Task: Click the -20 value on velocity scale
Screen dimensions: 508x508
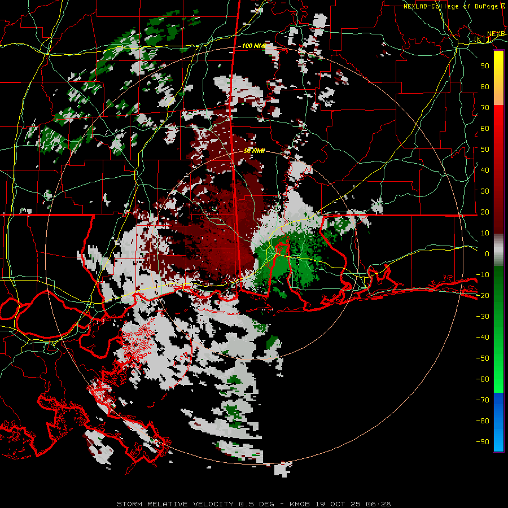Action: pos(483,295)
